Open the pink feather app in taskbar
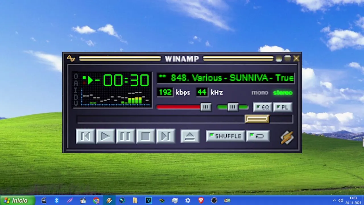Screen dimensions: 364x205 click(70, 200)
